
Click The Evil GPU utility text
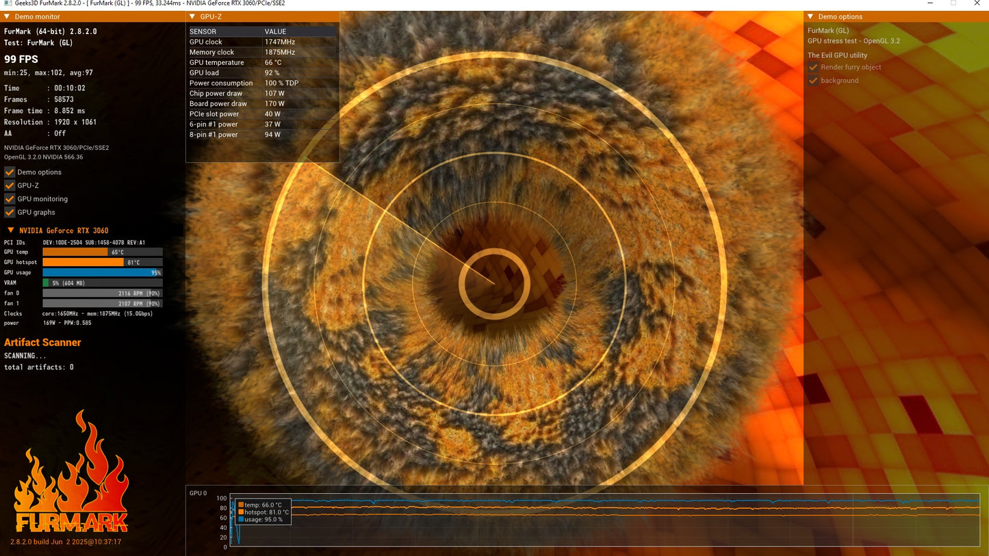(837, 55)
